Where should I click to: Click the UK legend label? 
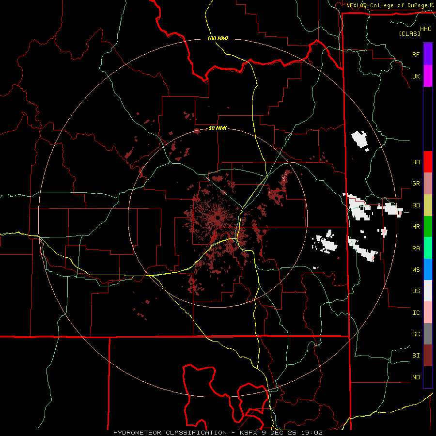[416, 76]
